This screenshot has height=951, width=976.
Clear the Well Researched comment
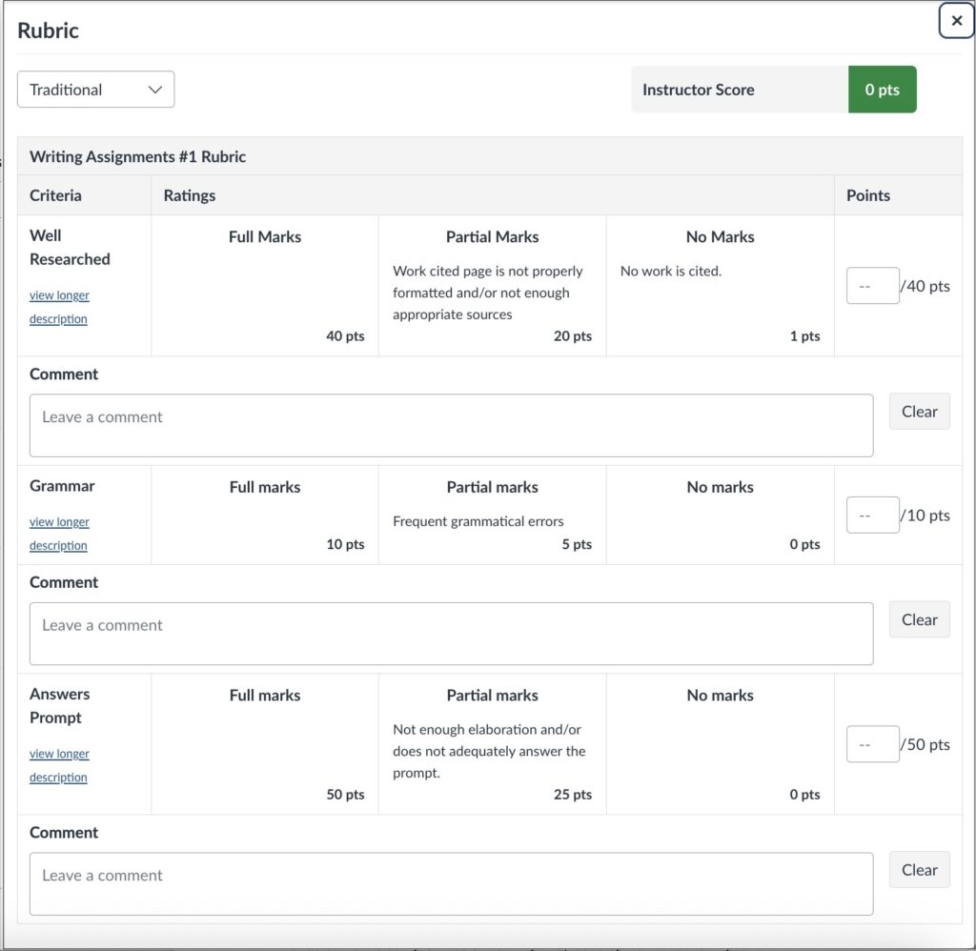coord(919,412)
